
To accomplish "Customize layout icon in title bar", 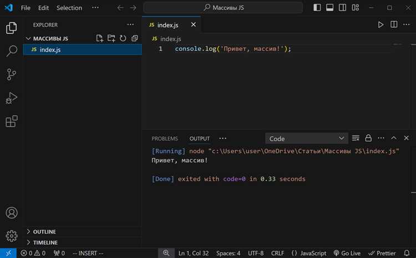I will [355, 8].
